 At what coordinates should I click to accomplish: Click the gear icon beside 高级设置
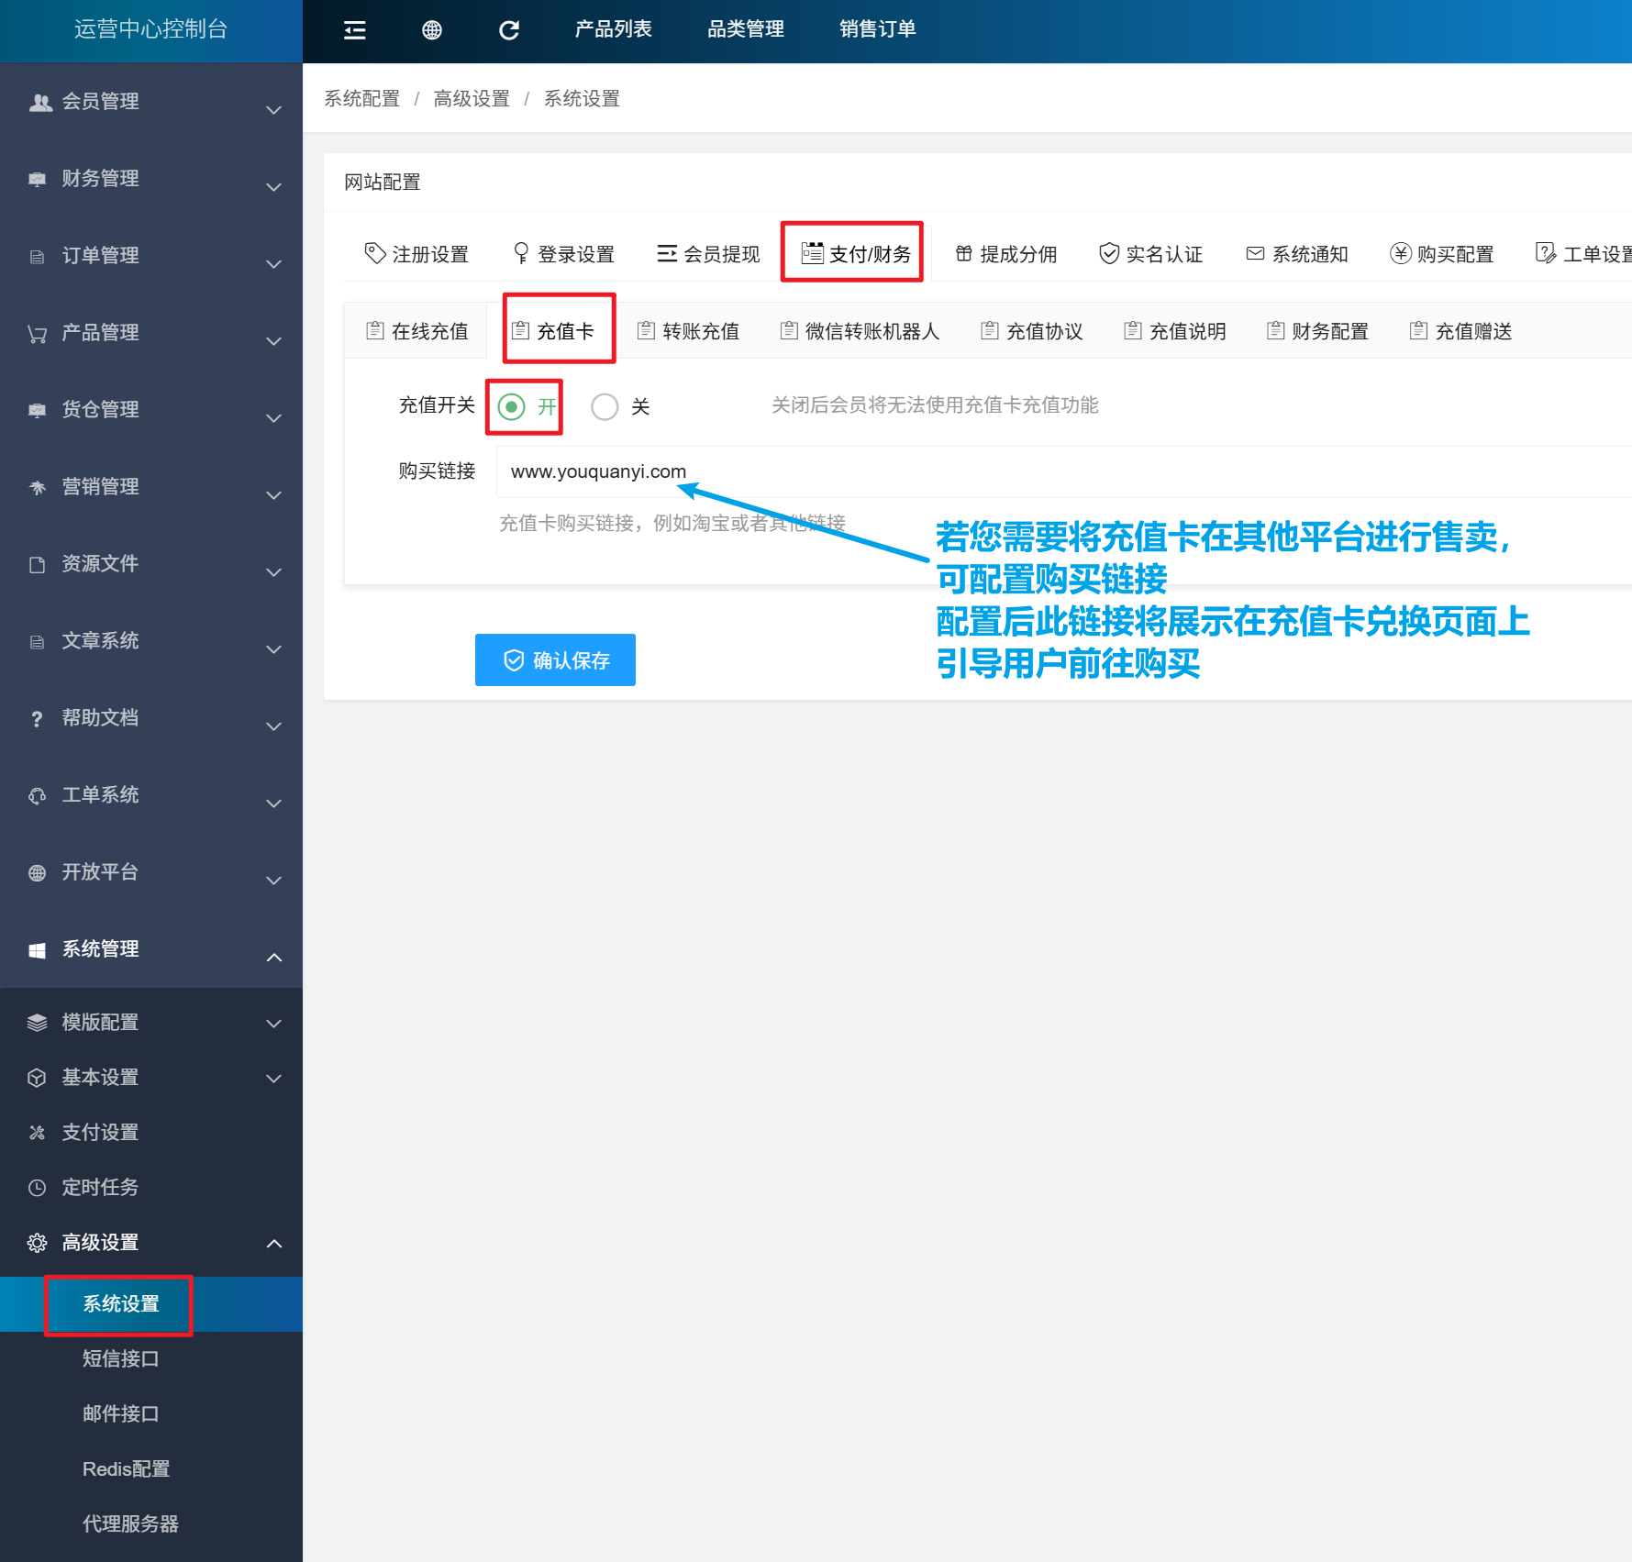37,1243
